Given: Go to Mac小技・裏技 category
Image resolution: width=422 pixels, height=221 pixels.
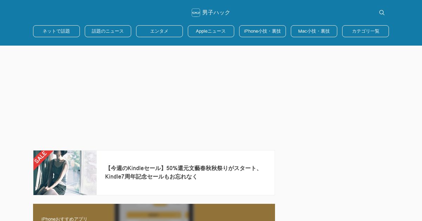Looking at the screenshot, I should pyautogui.click(x=314, y=31).
